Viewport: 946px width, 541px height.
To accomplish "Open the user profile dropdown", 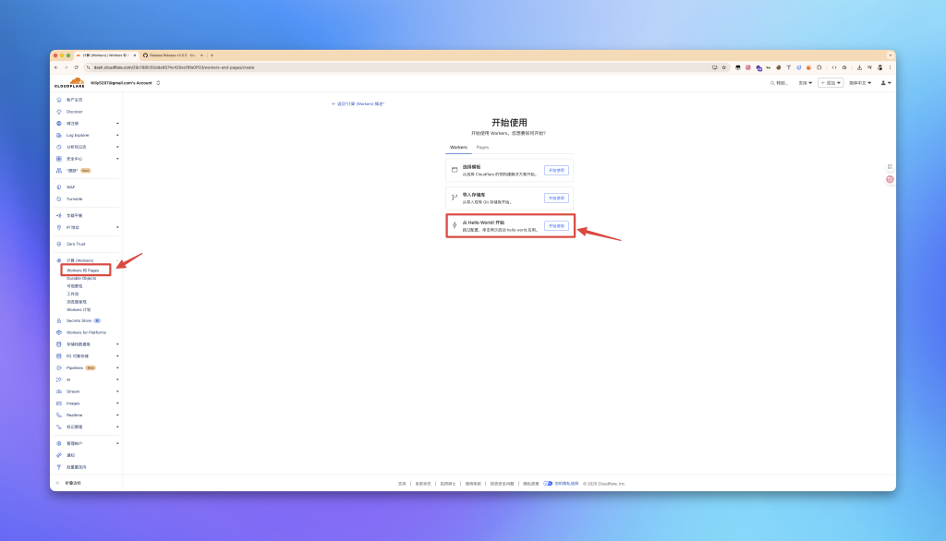I will (x=885, y=83).
